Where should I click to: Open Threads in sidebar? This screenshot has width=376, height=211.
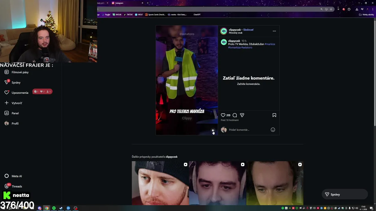point(13,186)
